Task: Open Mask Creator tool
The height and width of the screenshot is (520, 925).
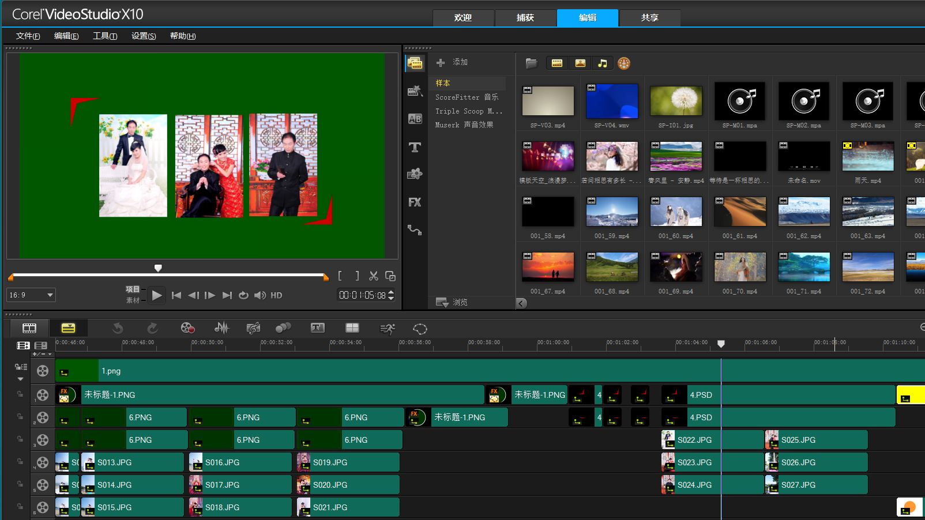Action: (420, 329)
